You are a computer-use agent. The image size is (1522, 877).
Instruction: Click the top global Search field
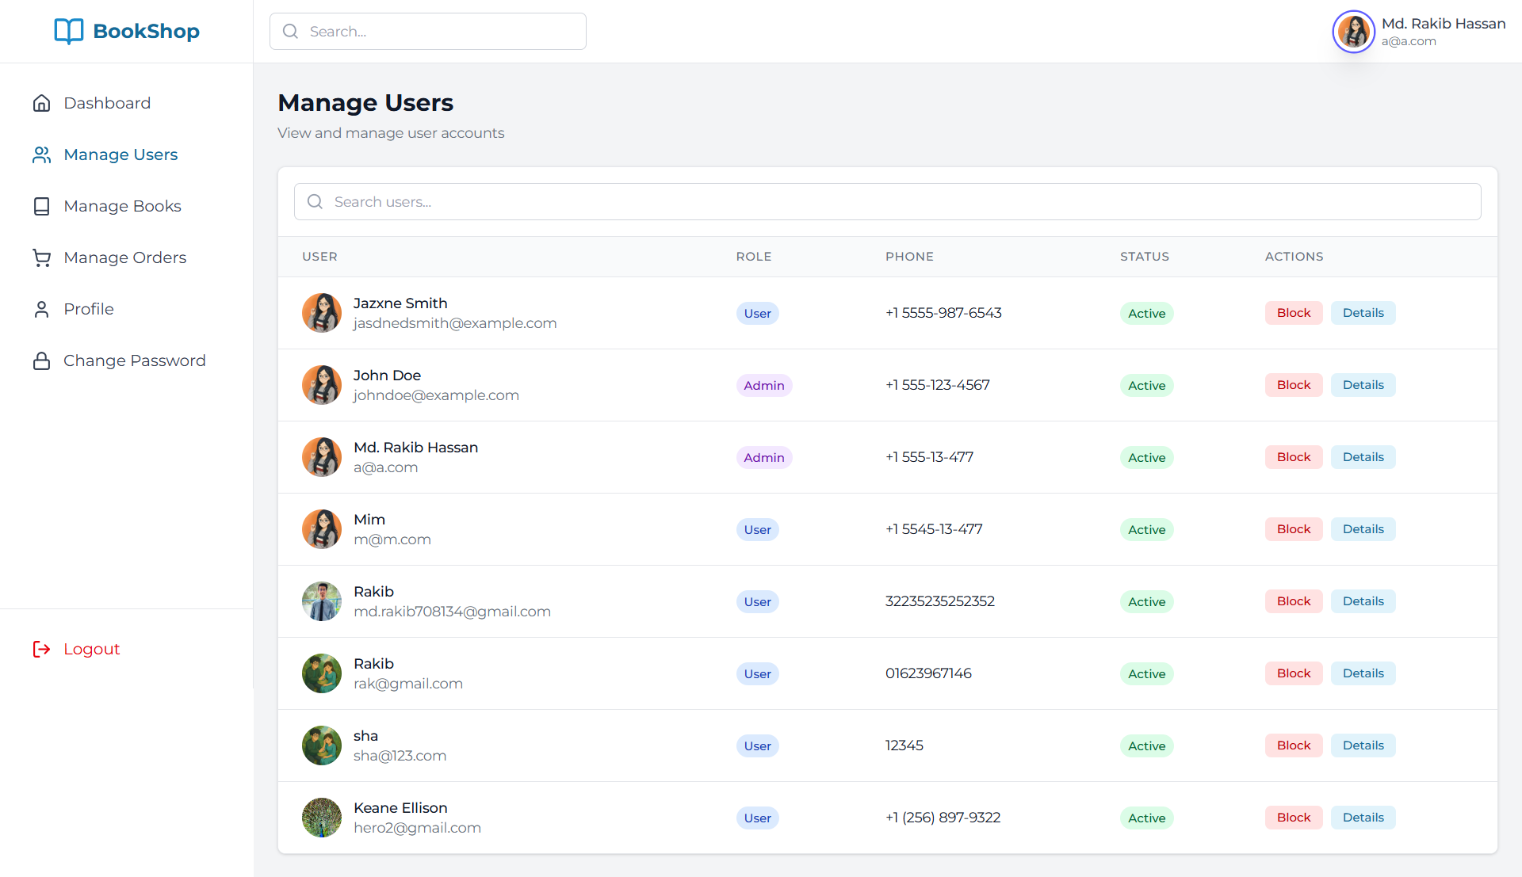click(x=444, y=32)
